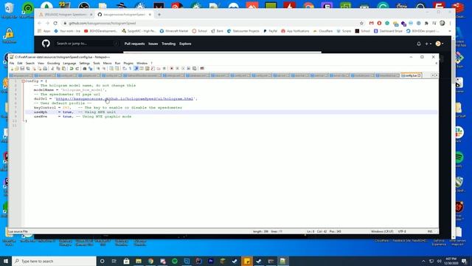This screenshot has width=472, height=266.
Task: Click the Windows (CR LF) status bar entry
Action: (382, 231)
